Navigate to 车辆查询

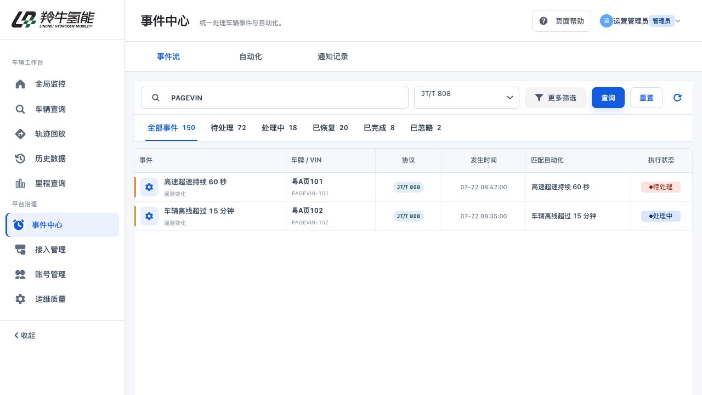(62, 109)
